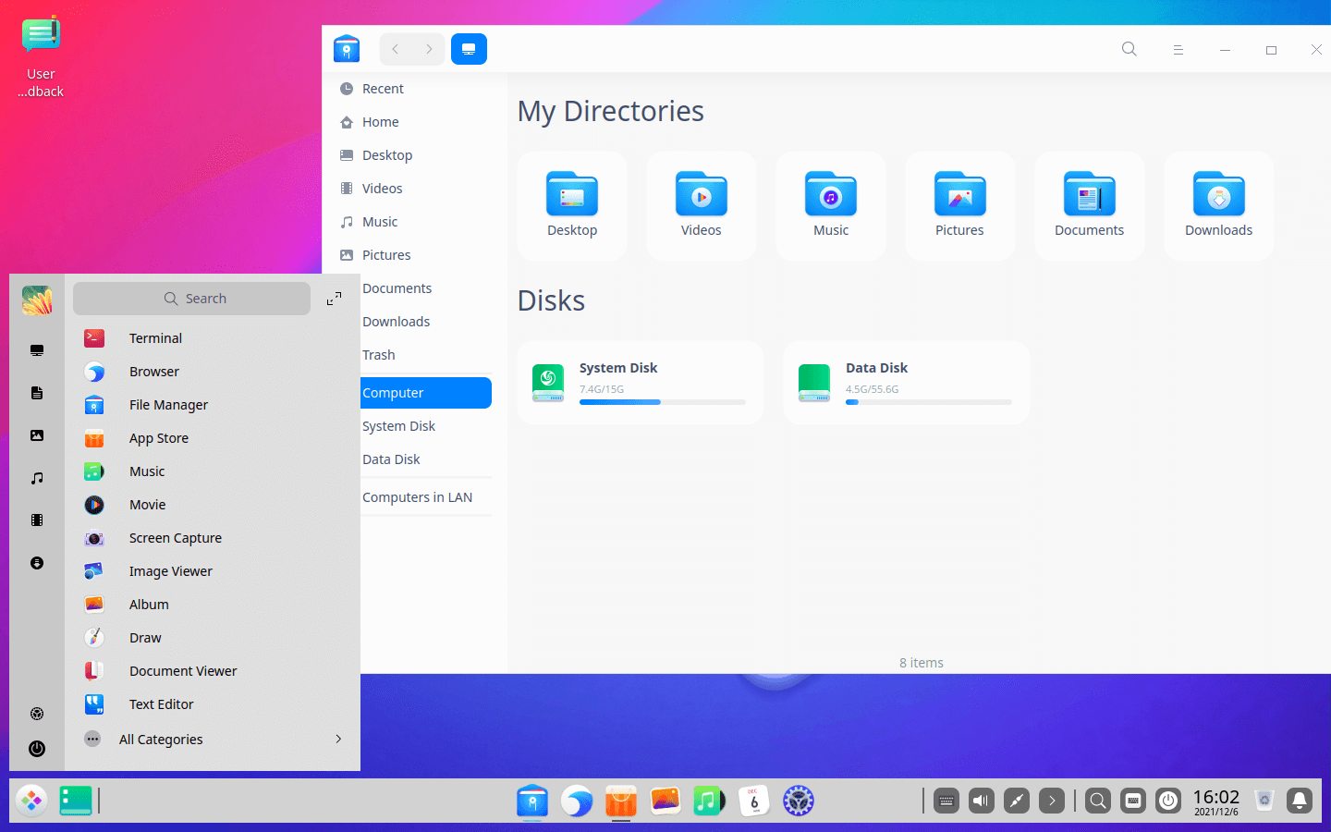Screen dimensions: 1331x832
Task: Click the search icon in file manager
Action: click(x=1129, y=49)
